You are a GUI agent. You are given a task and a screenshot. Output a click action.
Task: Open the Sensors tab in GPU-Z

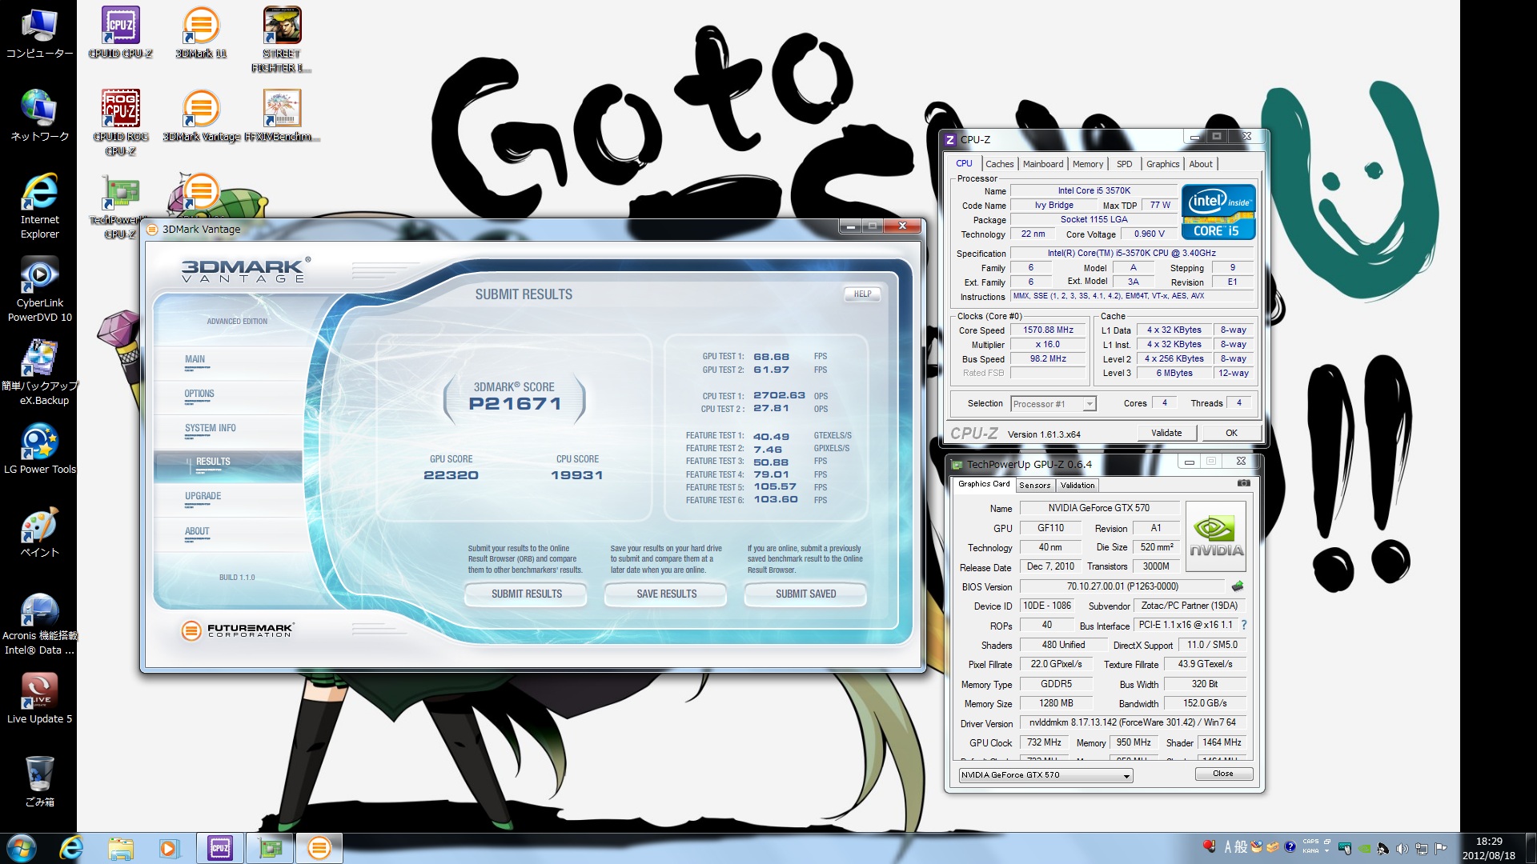[x=1034, y=485]
